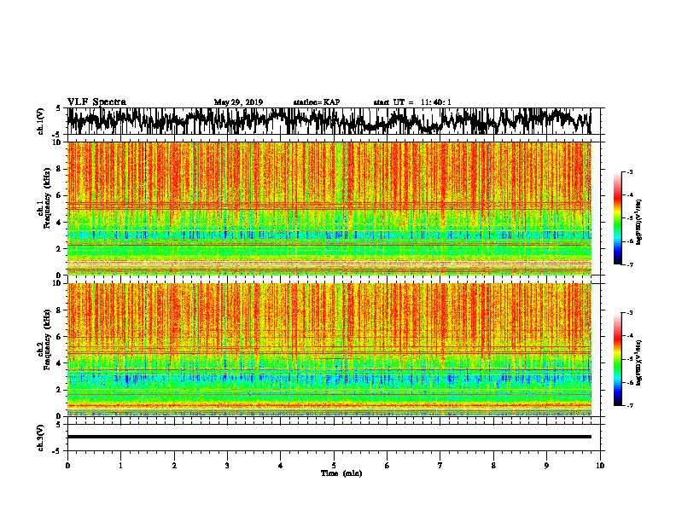
Task: Select the date text "May 29, 2019"
Action: coord(238,102)
